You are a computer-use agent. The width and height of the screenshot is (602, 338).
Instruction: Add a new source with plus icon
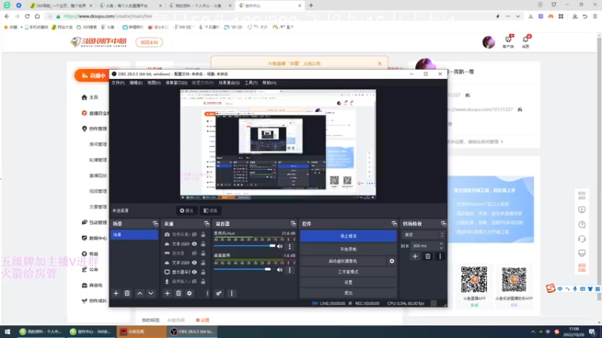coord(167,293)
